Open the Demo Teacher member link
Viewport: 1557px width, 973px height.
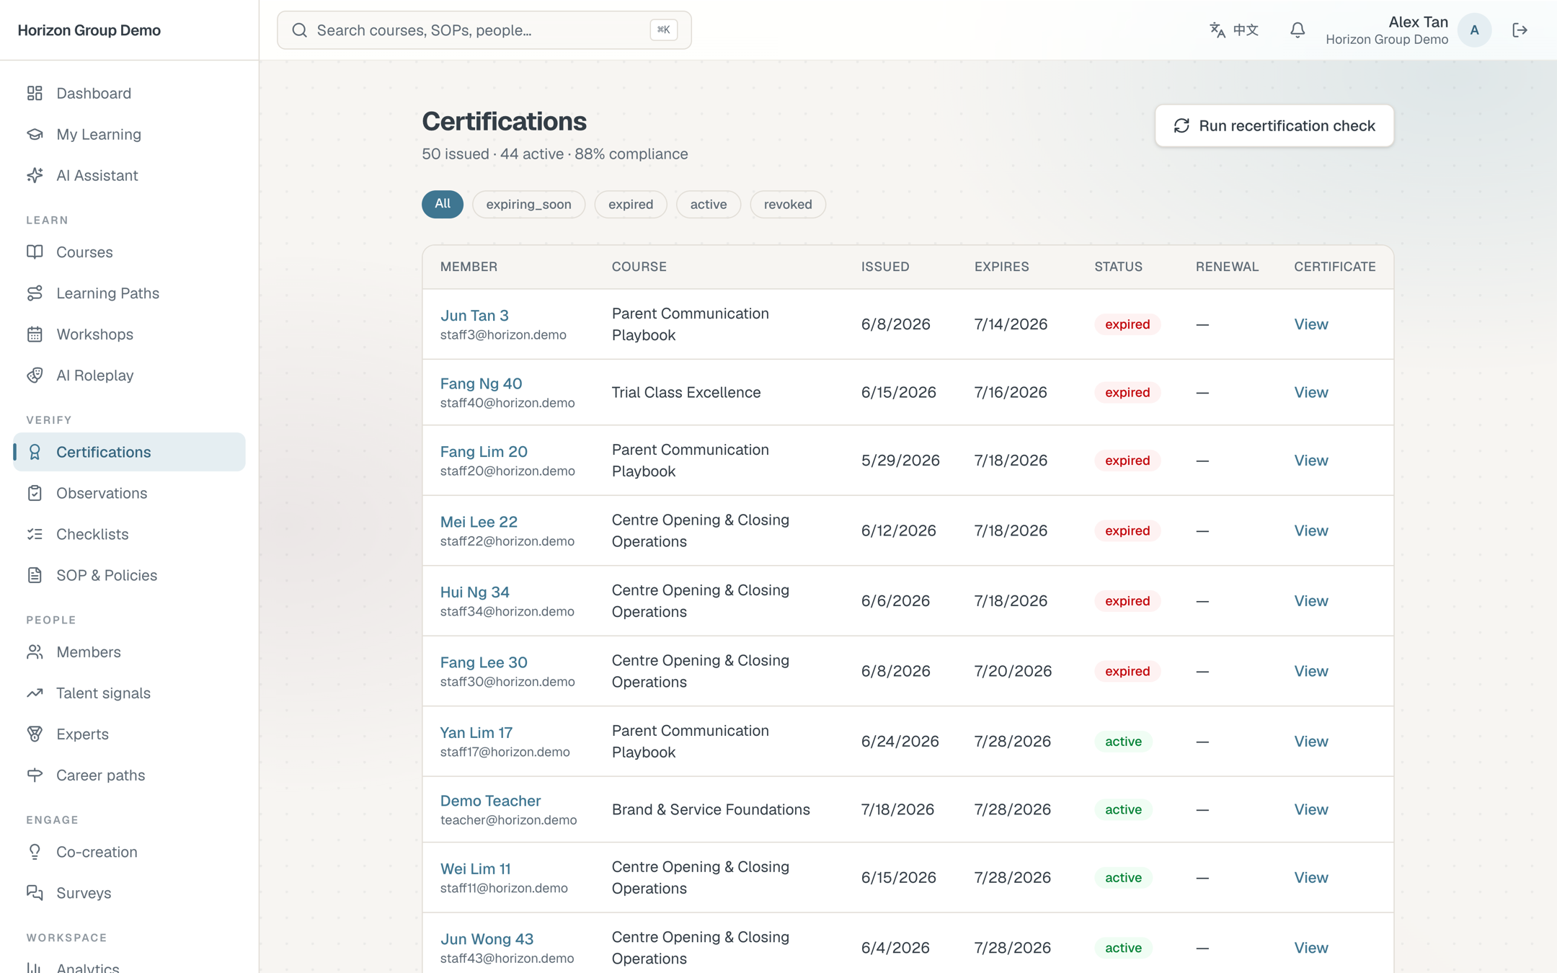point(490,801)
